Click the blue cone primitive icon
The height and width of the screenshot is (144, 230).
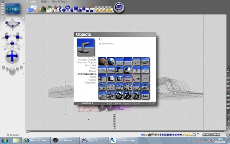point(84,8)
